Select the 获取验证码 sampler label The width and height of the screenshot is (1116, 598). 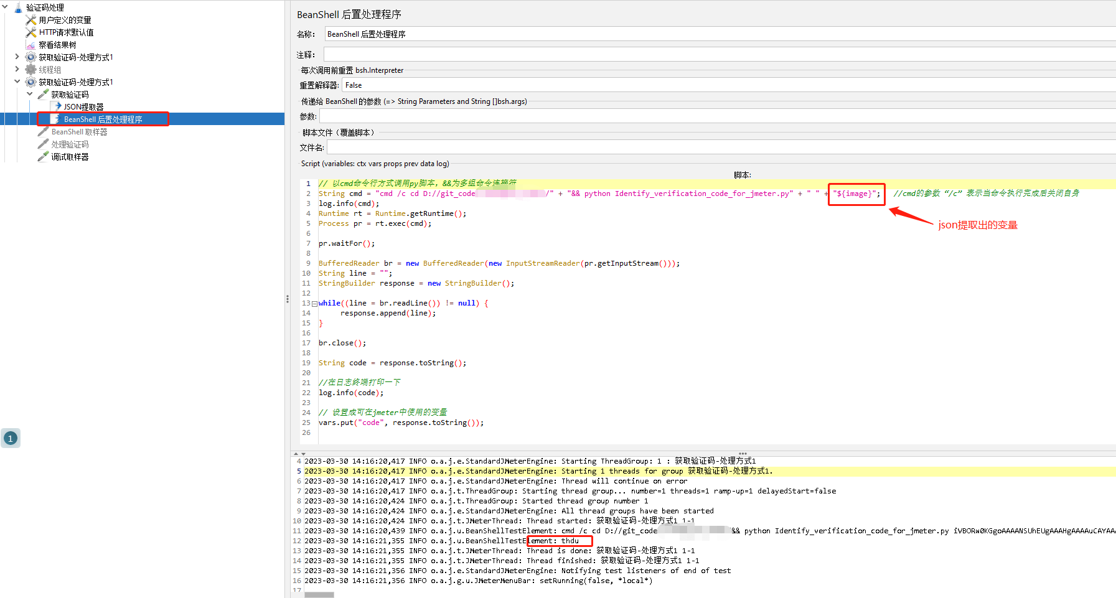click(70, 95)
